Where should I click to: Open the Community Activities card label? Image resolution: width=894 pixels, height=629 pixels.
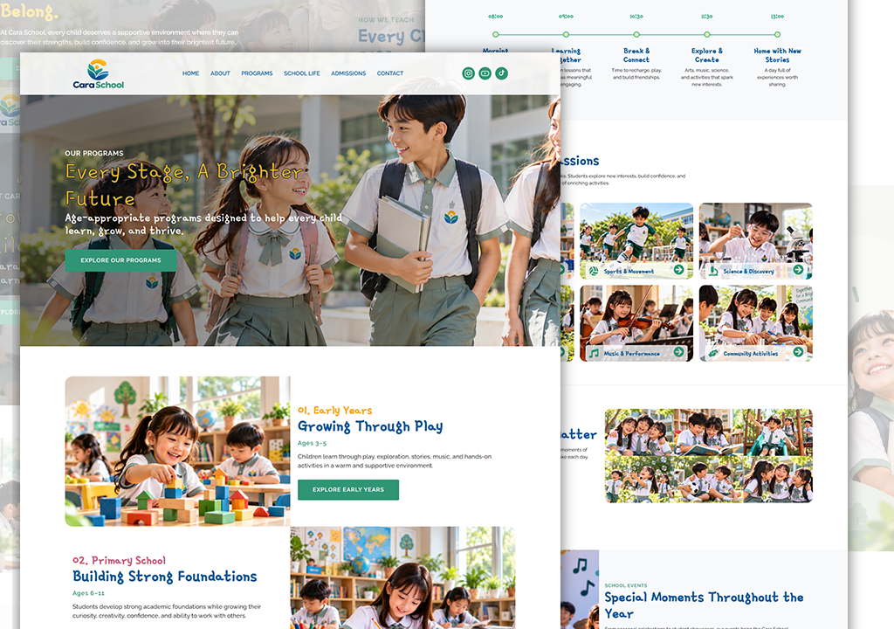[x=750, y=354]
